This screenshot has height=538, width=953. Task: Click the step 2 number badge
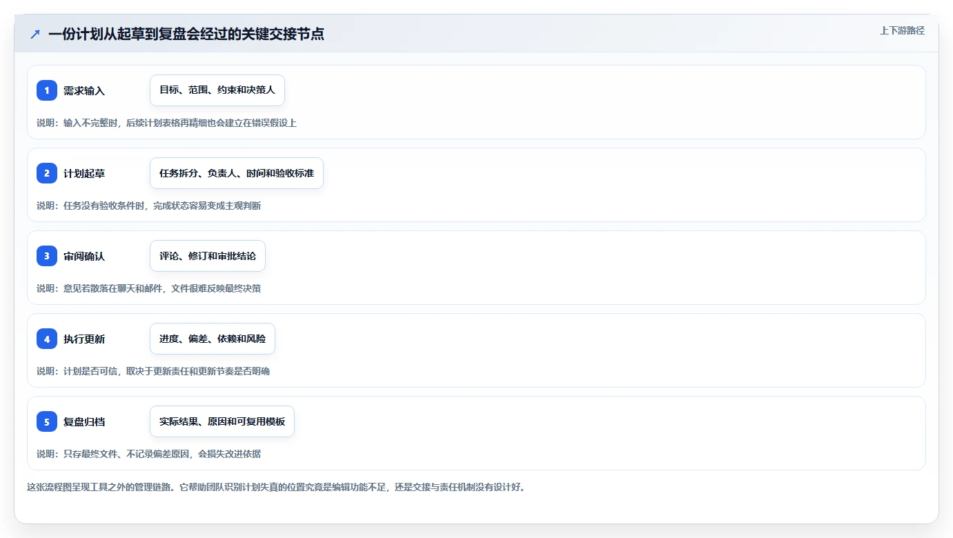[47, 173]
